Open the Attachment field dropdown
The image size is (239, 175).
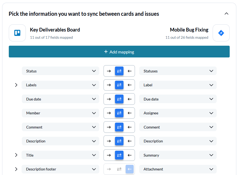pyautogui.click(x=178, y=169)
